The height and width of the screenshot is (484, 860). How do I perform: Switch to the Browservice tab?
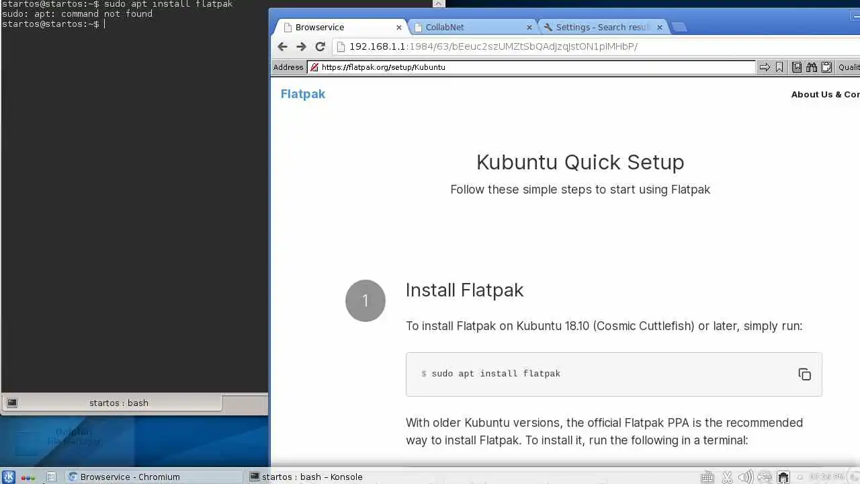341,27
